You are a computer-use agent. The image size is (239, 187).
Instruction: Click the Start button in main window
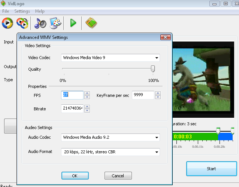click(211, 169)
